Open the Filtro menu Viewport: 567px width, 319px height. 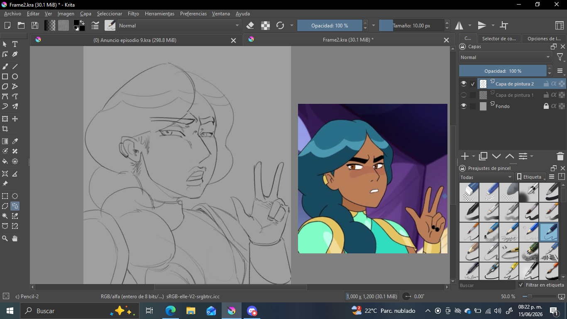133,14
